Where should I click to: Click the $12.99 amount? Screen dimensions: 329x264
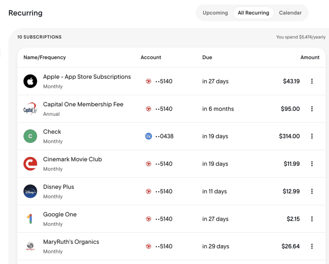(x=291, y=191)
